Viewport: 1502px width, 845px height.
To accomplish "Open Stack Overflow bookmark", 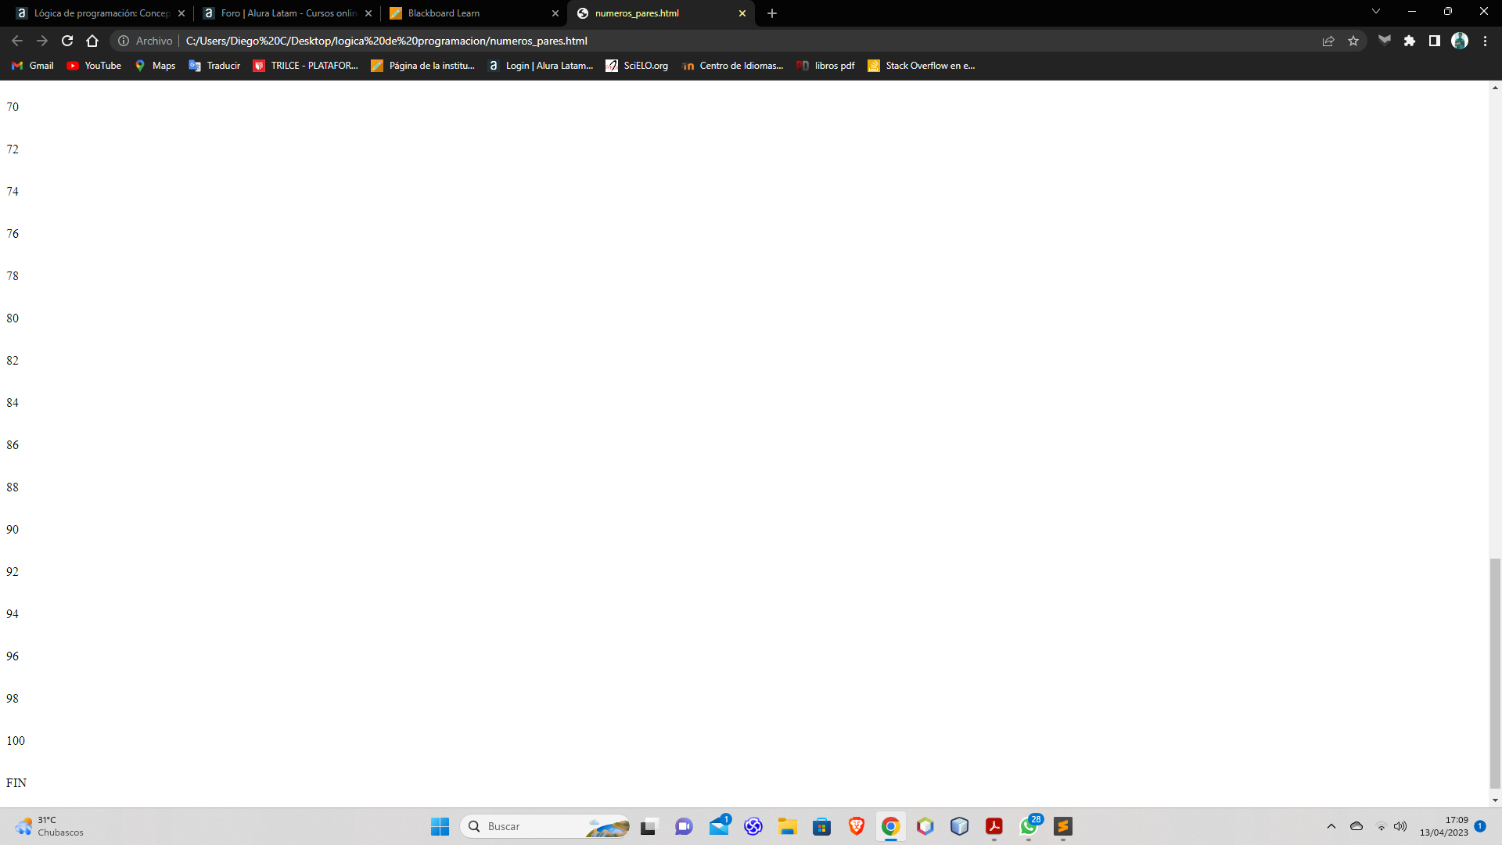I will click(x=923, y=65).
